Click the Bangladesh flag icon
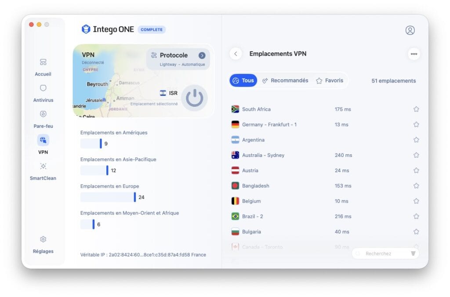This screenshot has width=450, height=297. point(235,186)
